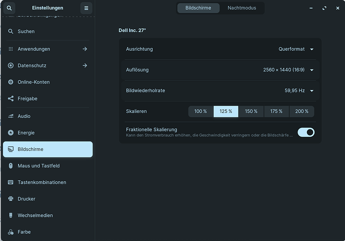
Task: Open Maus und Tastfeld panel
Action: [x=47, y=165]
